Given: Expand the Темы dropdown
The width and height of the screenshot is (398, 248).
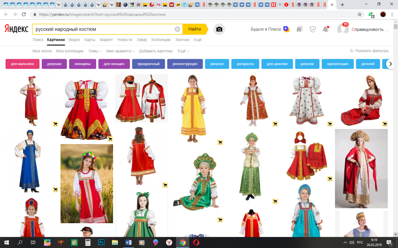Looking at the screenshot, I should click(95, 51).
